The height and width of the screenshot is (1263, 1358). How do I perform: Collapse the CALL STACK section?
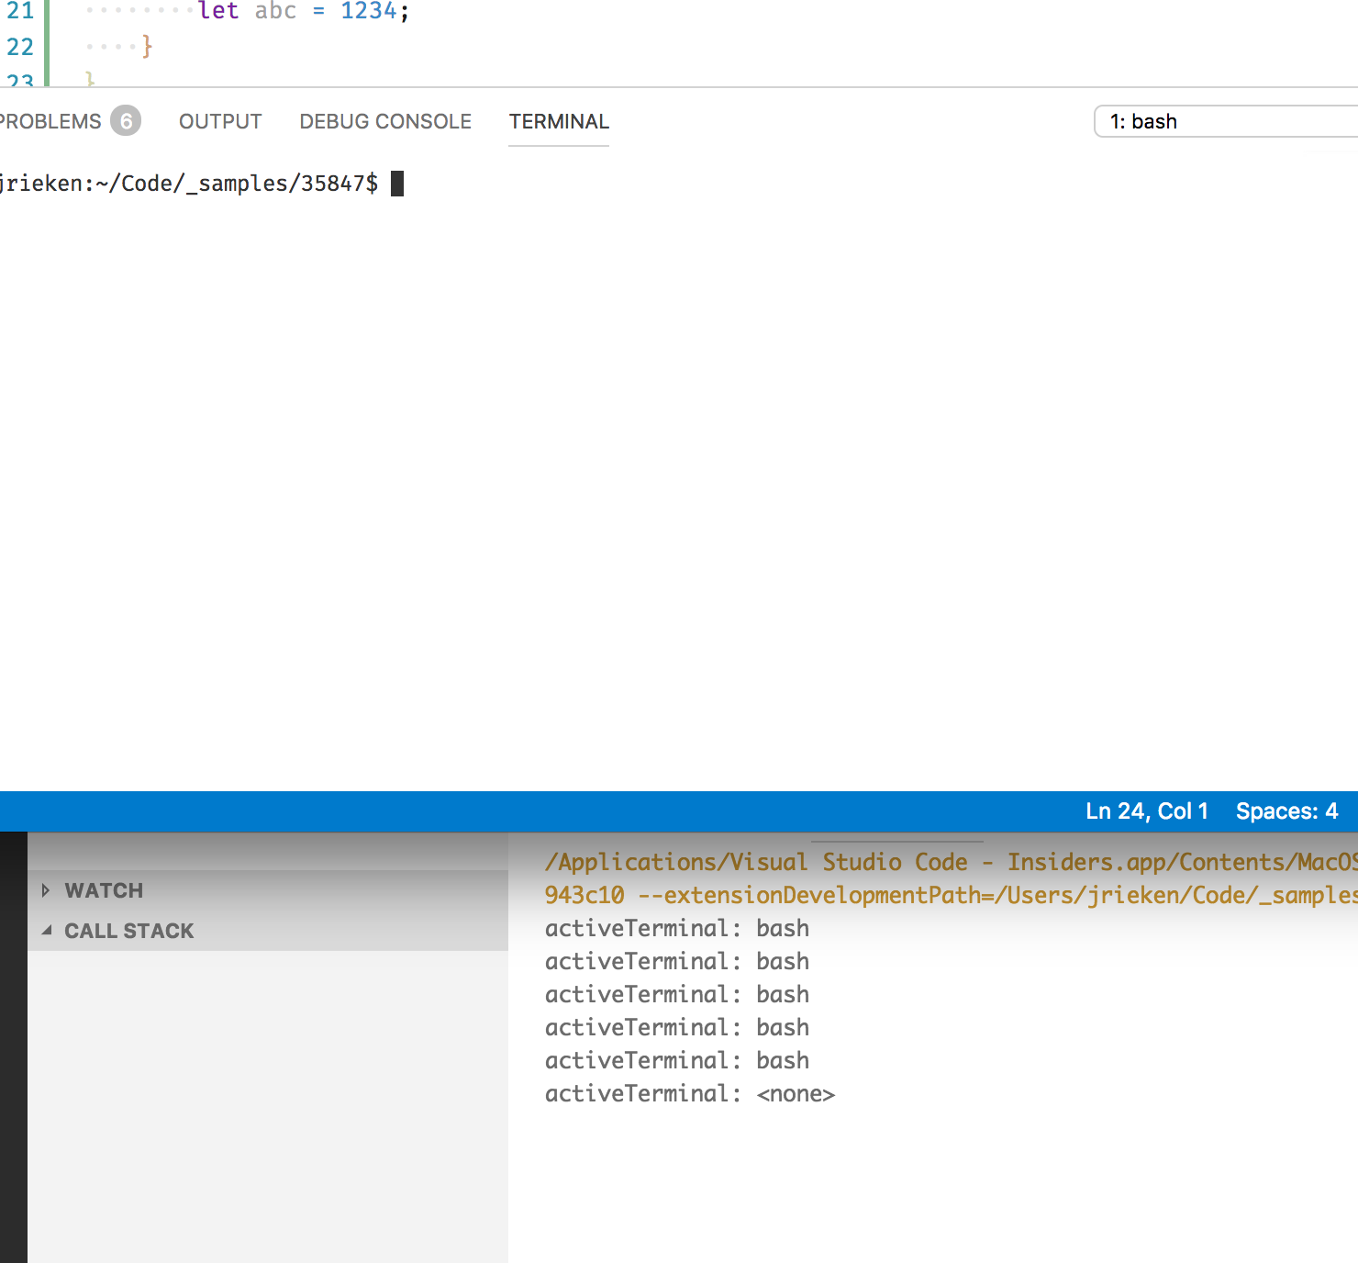click(x=128, y=930)
